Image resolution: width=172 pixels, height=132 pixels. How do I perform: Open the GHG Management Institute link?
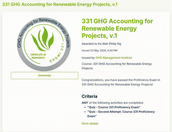[x=114, y=58]
